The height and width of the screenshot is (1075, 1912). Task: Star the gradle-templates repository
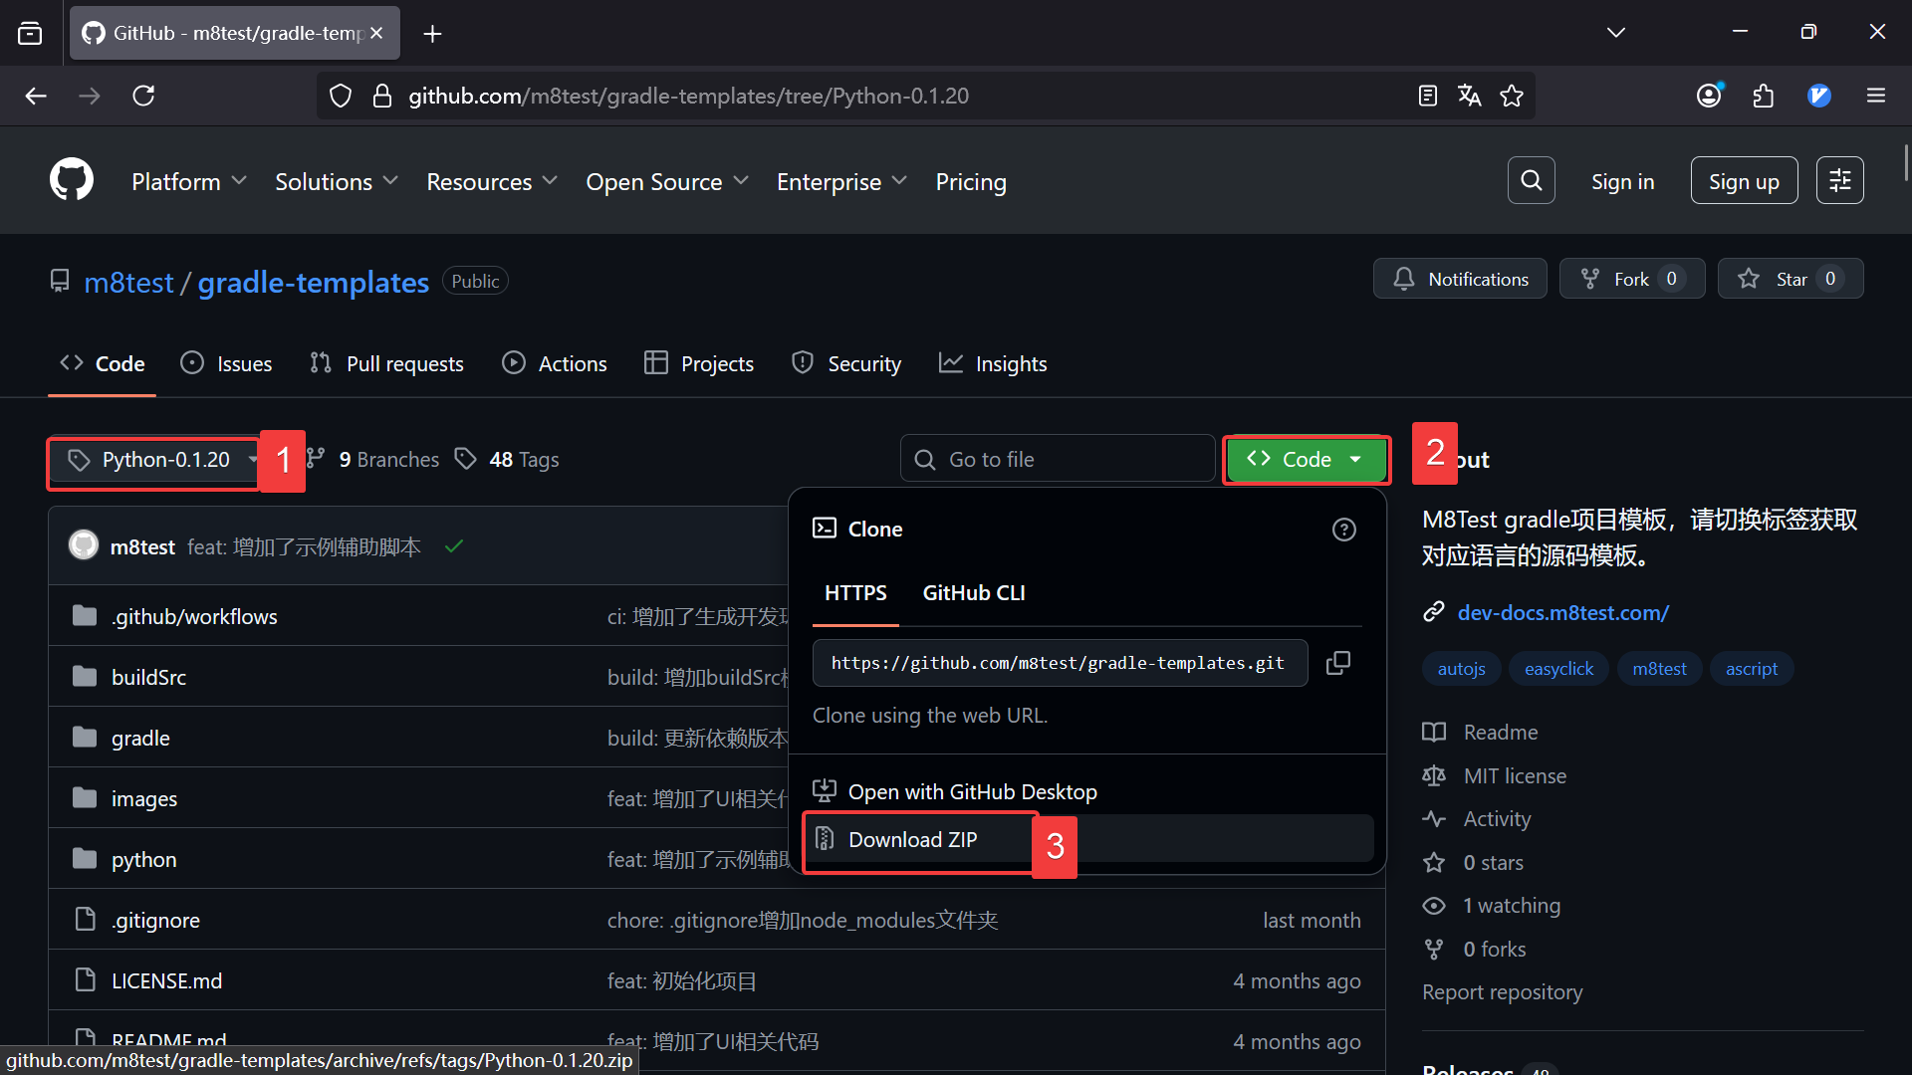tap(1790, 280)
